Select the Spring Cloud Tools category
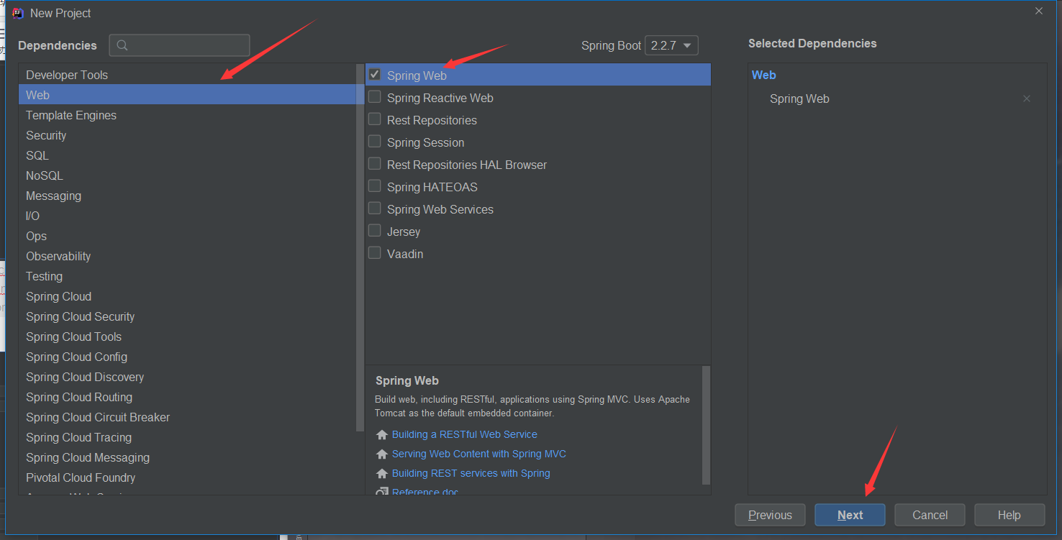The image size is (1062, 540). point(187,337)
